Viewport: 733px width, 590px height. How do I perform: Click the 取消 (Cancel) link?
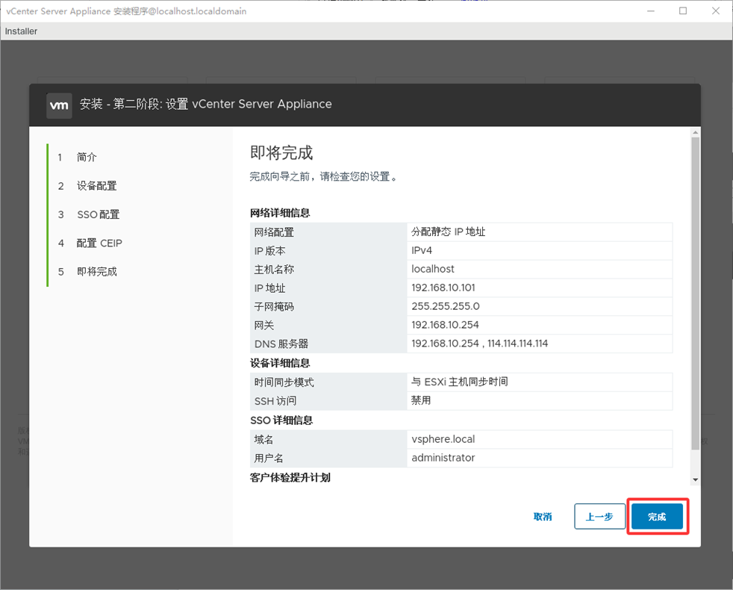(543, 517)
